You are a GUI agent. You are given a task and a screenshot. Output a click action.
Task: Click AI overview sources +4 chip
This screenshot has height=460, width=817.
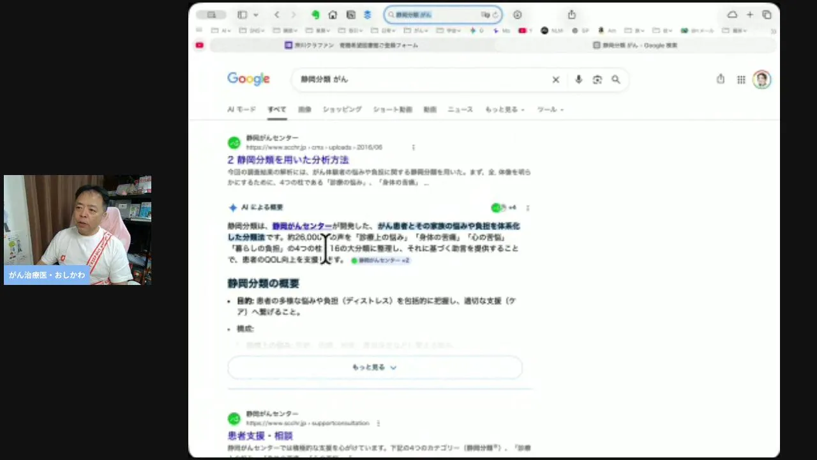[504, 208]
